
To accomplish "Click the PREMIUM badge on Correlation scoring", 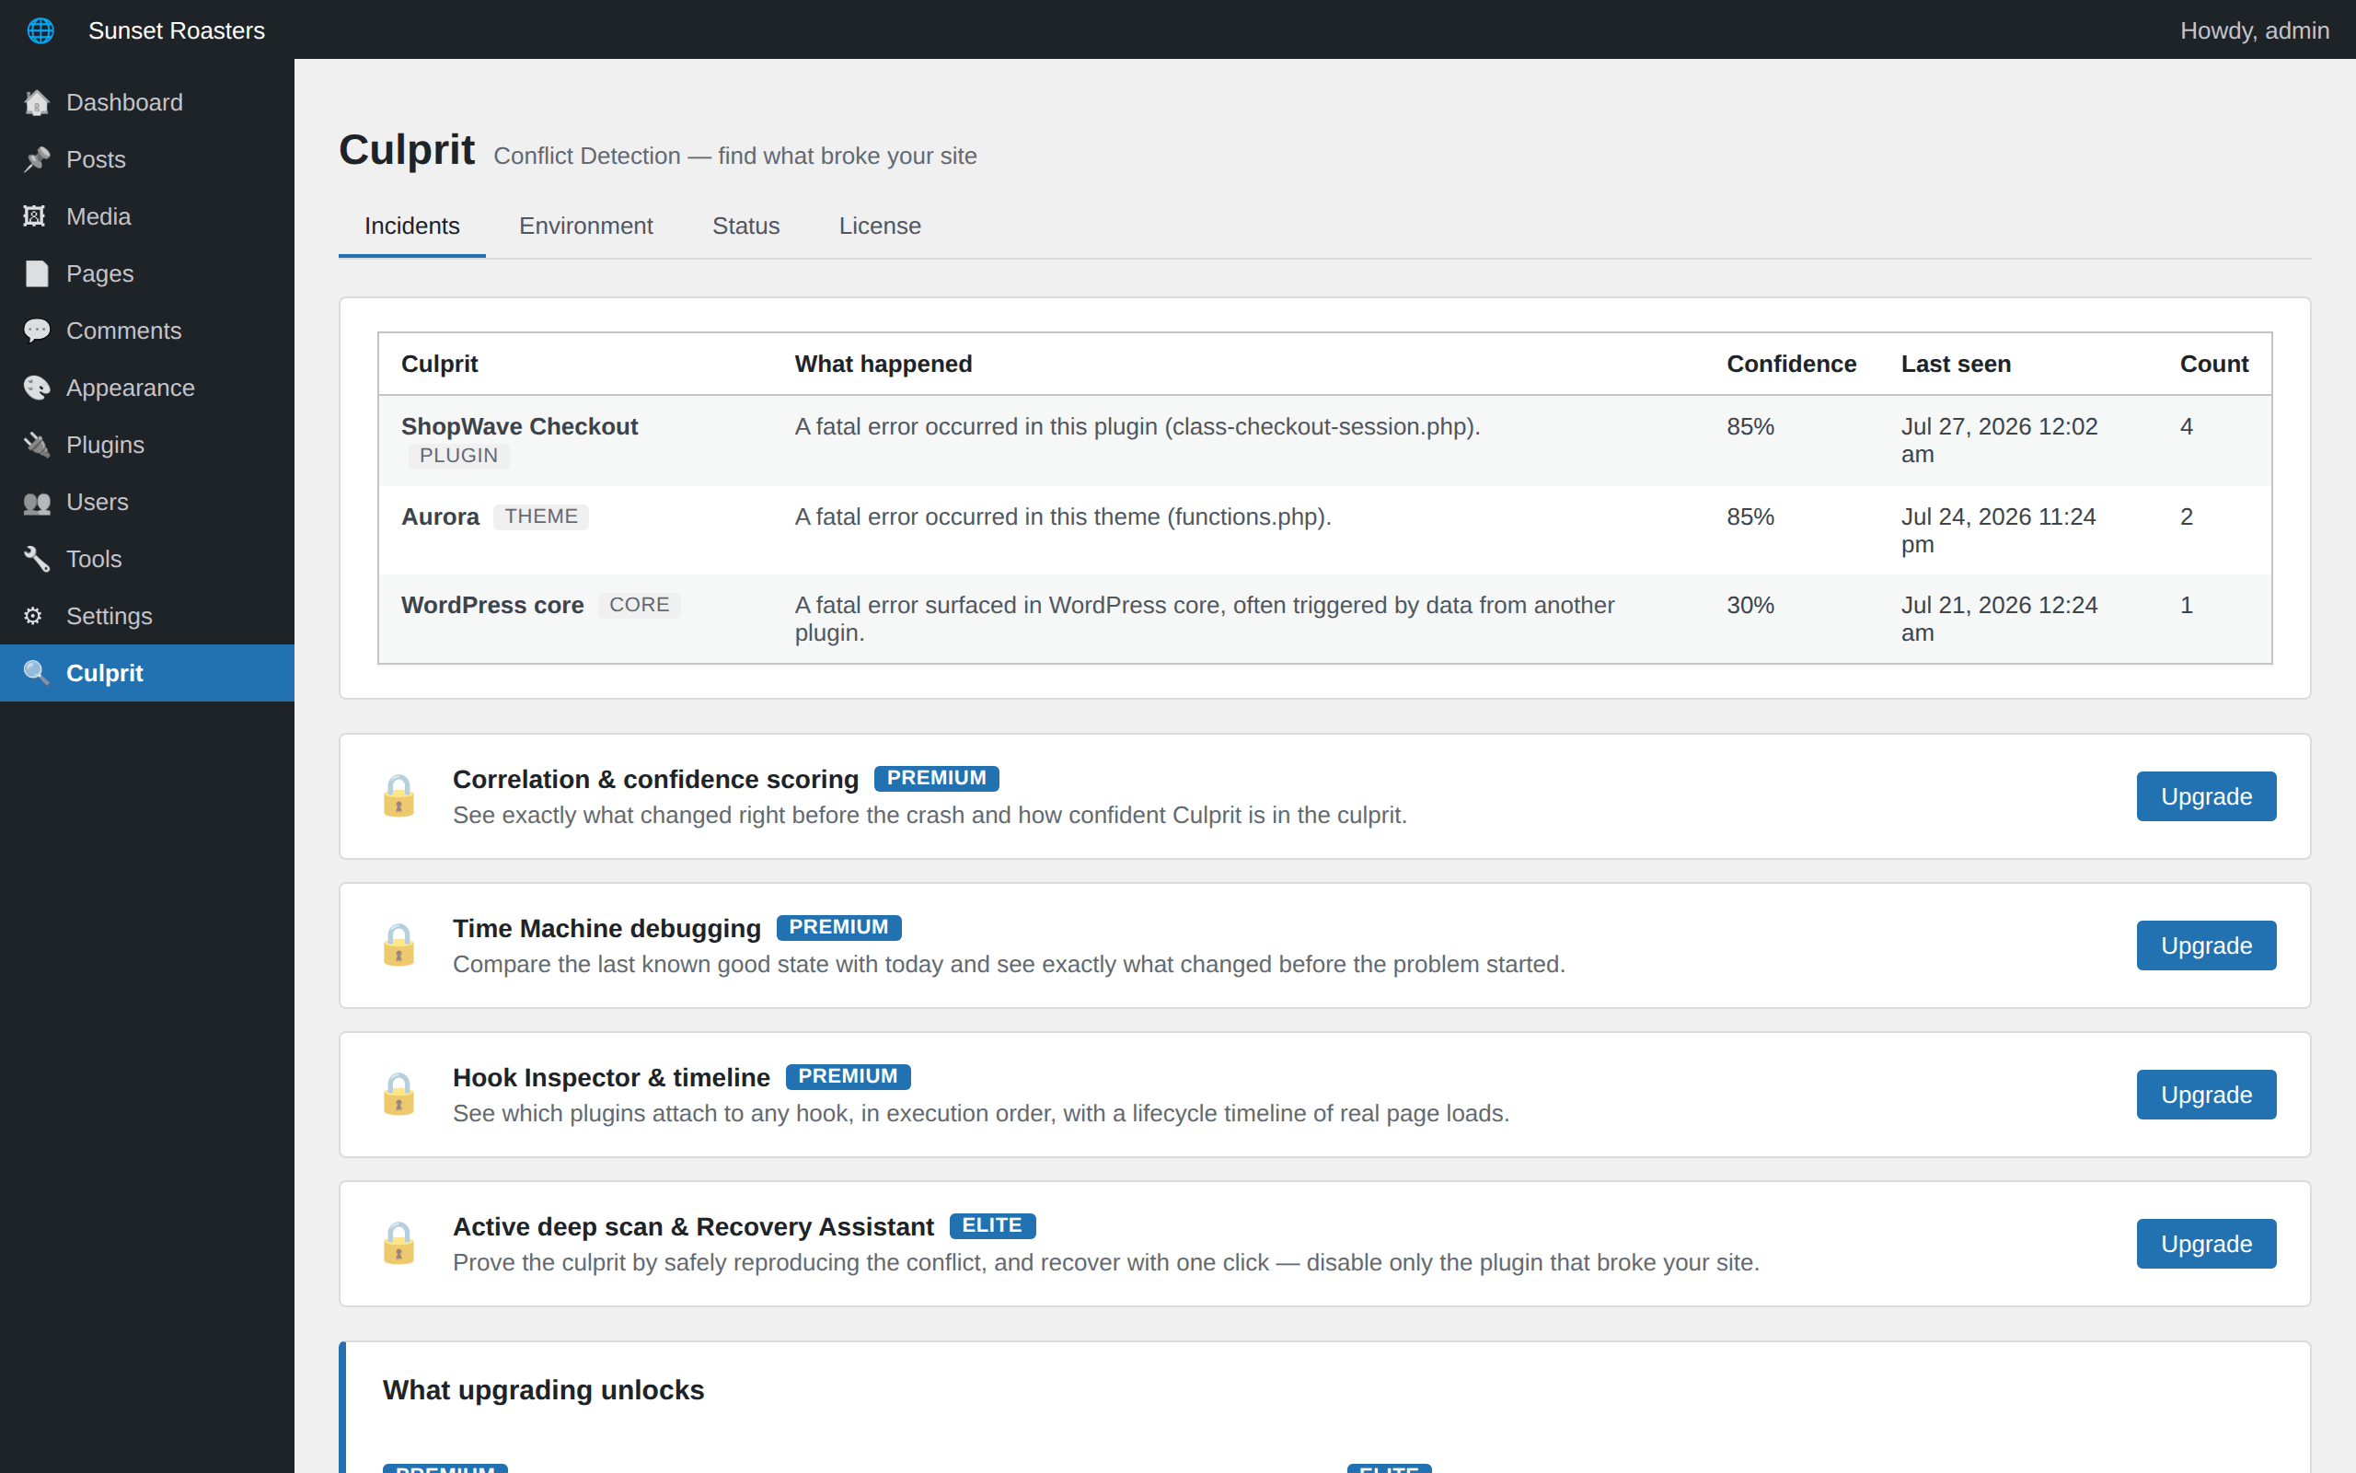I will (x=937, y=779).
